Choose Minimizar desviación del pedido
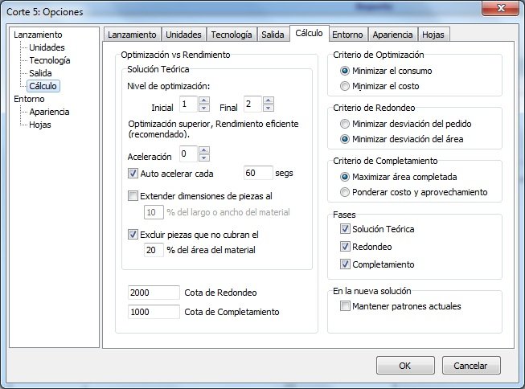The image size is (525, 389). [346, 125]
